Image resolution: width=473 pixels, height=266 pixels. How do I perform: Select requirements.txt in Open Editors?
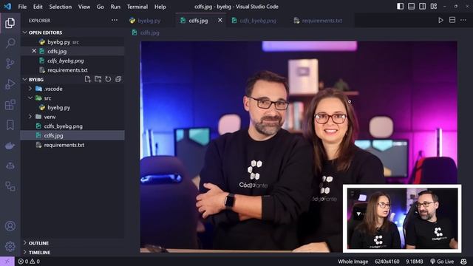point(72,70)
